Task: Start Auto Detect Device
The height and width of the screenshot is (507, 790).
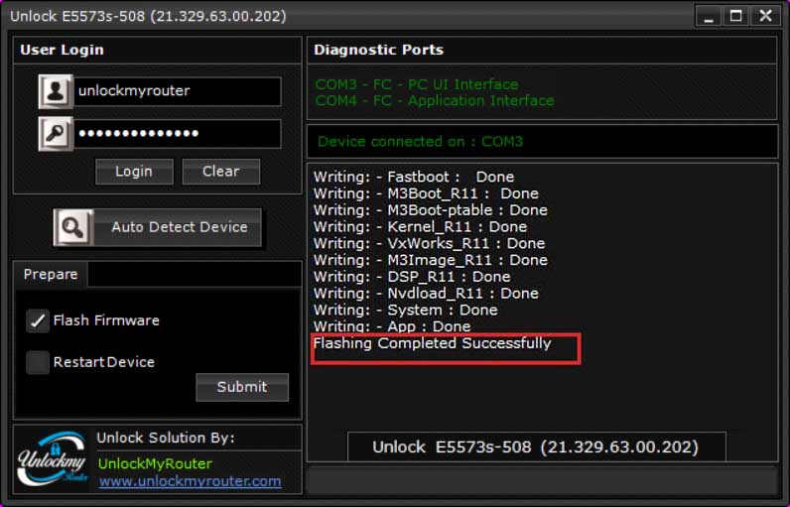Action: point(158,227)
